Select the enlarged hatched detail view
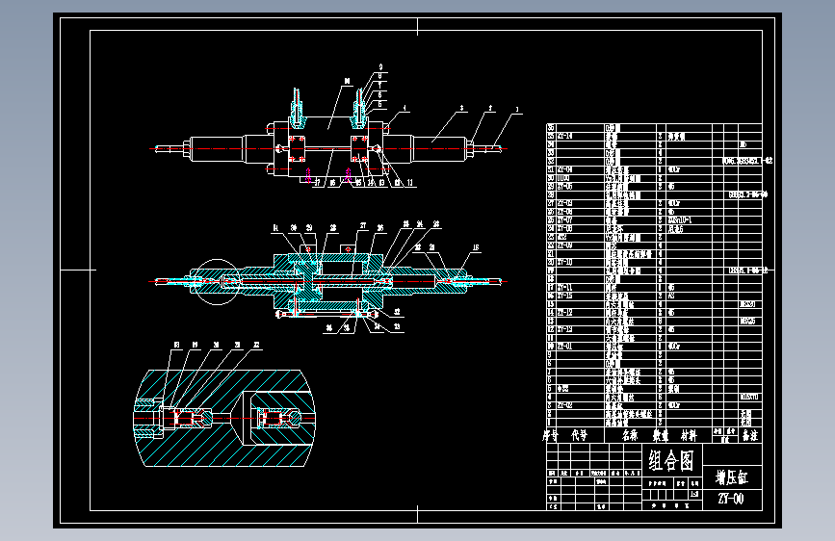 point(224,419)
